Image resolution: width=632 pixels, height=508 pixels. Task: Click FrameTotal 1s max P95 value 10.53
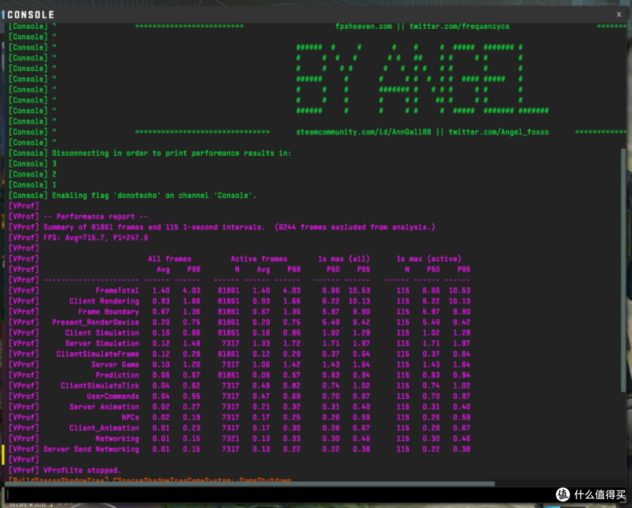[x=359, y=291]
